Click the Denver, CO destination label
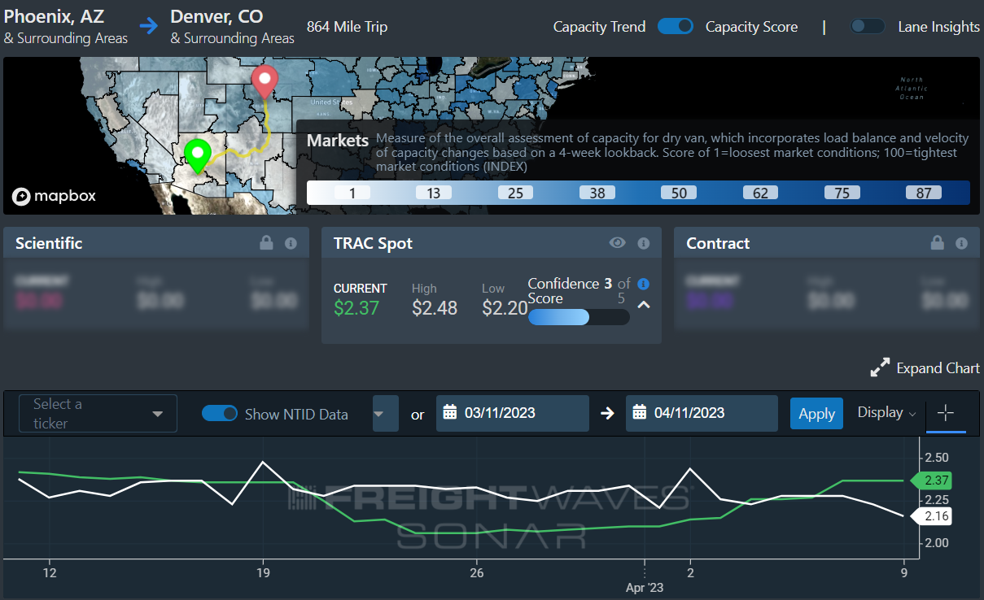The height and width of the screenshot is (600, 984). [x=216, y=15]
